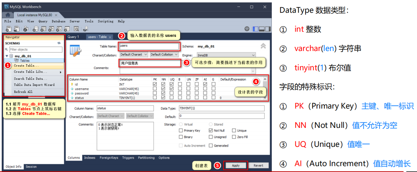417x172 pixels.
Task: Create a new stored procedure icon
Action: (60, 29)
